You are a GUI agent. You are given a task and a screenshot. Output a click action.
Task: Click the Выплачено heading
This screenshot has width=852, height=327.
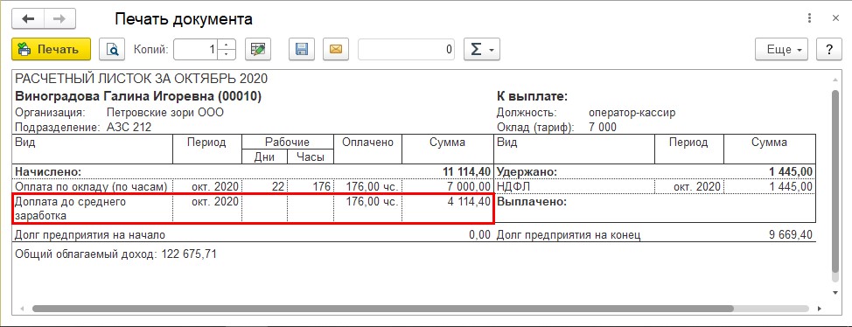tap(533, 201)
